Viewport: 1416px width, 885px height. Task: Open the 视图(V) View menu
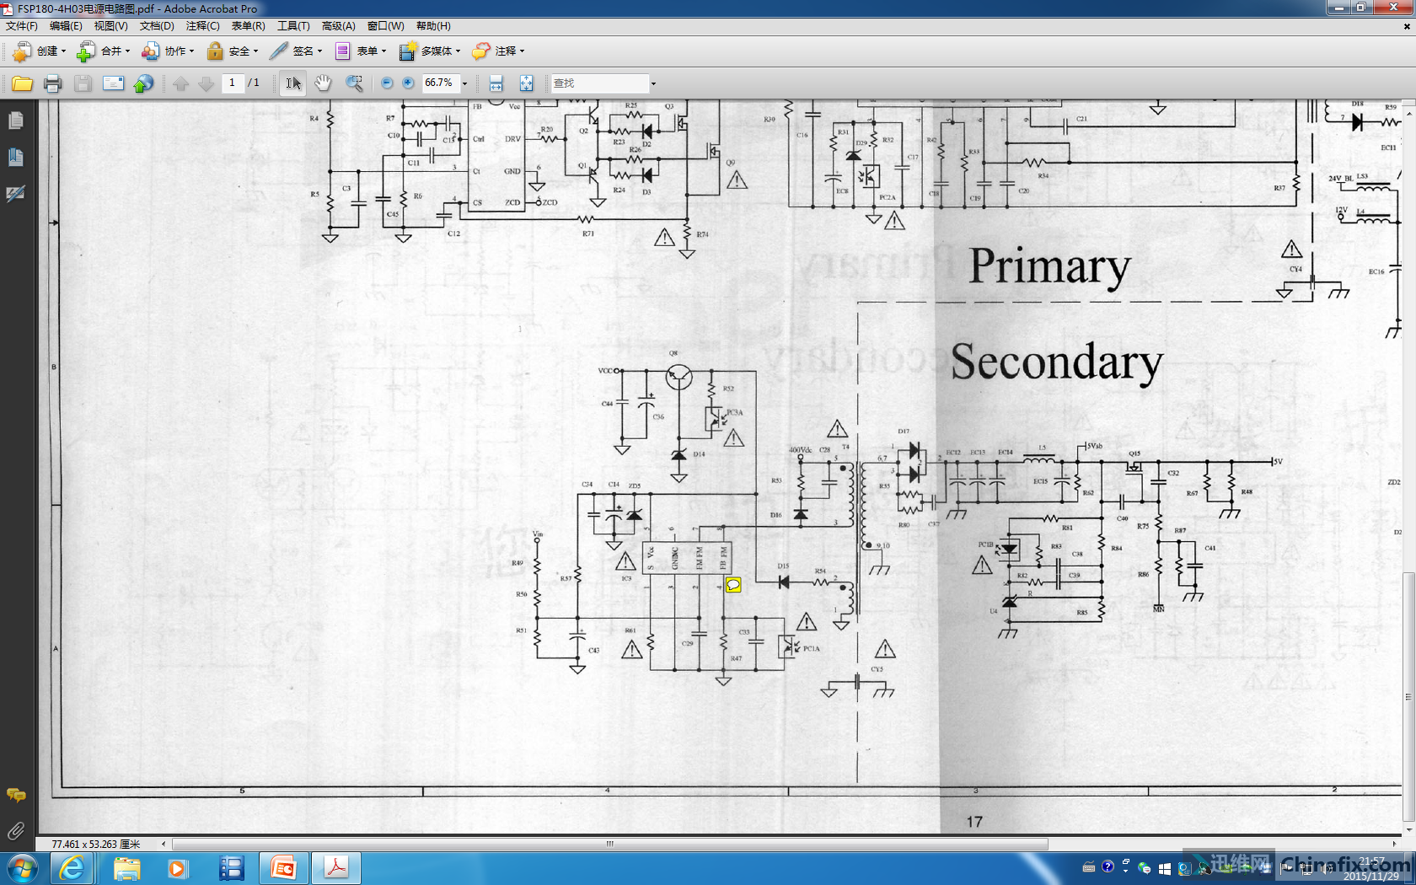110,26
